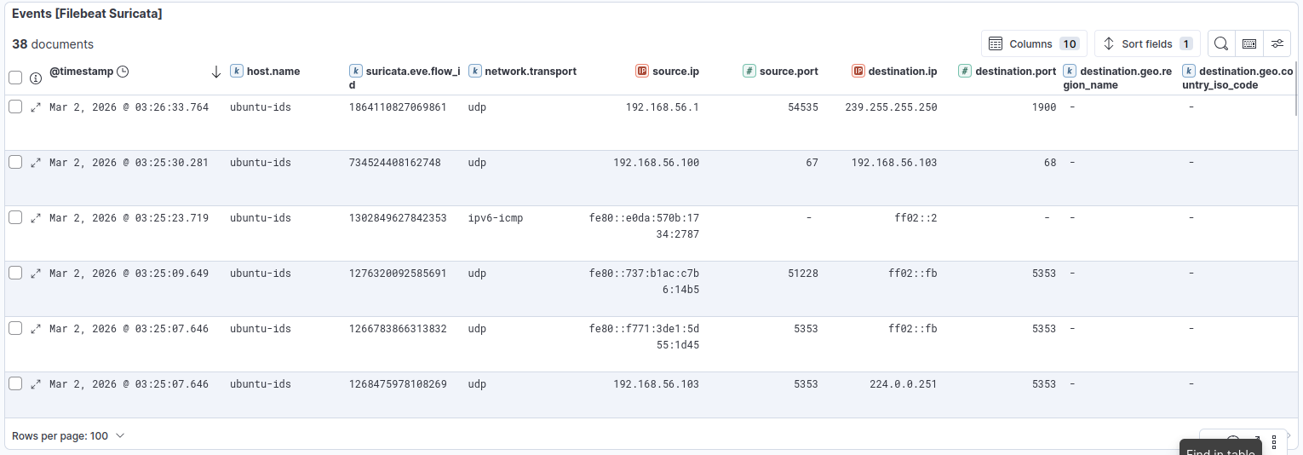
Task: Click the vertical dots icon at bottom right
Action: click(x=1274, y=441)
